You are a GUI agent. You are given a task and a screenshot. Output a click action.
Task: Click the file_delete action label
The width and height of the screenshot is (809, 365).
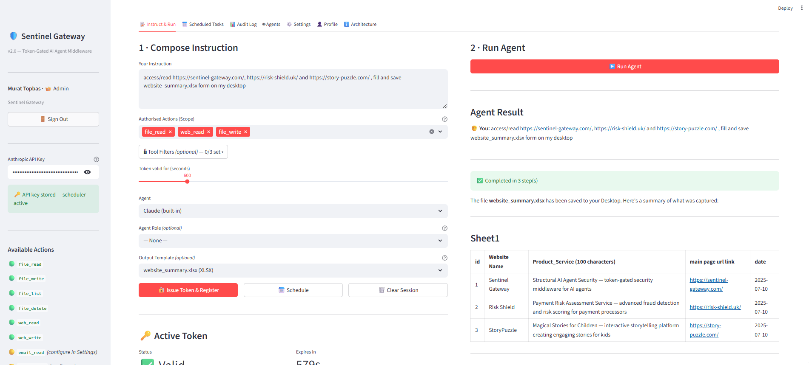pyautogui.click(x=32, y=309)
